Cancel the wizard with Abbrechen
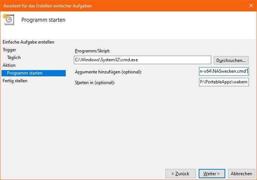 tap(241, 173)
